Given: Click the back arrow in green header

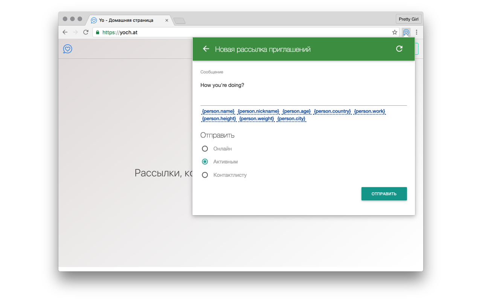Looking at the screenshot, I should click(x=206, y=49).
